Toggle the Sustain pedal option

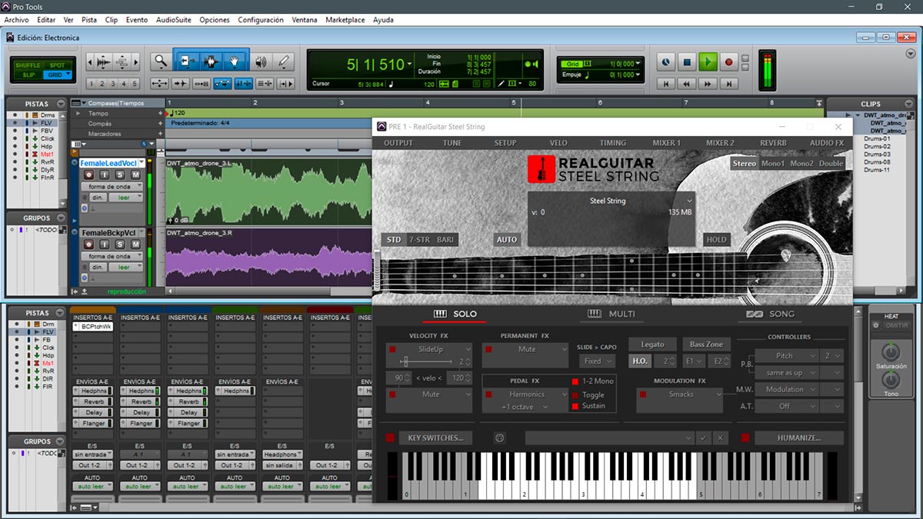coord(575,406)
